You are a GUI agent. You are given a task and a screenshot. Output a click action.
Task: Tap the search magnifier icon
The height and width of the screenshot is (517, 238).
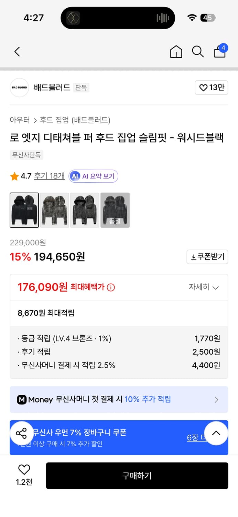198,52
